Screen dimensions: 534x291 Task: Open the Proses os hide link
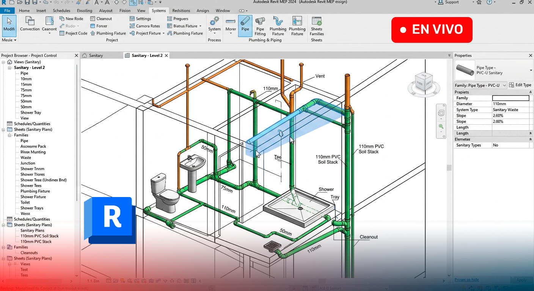tap(466, 280)
